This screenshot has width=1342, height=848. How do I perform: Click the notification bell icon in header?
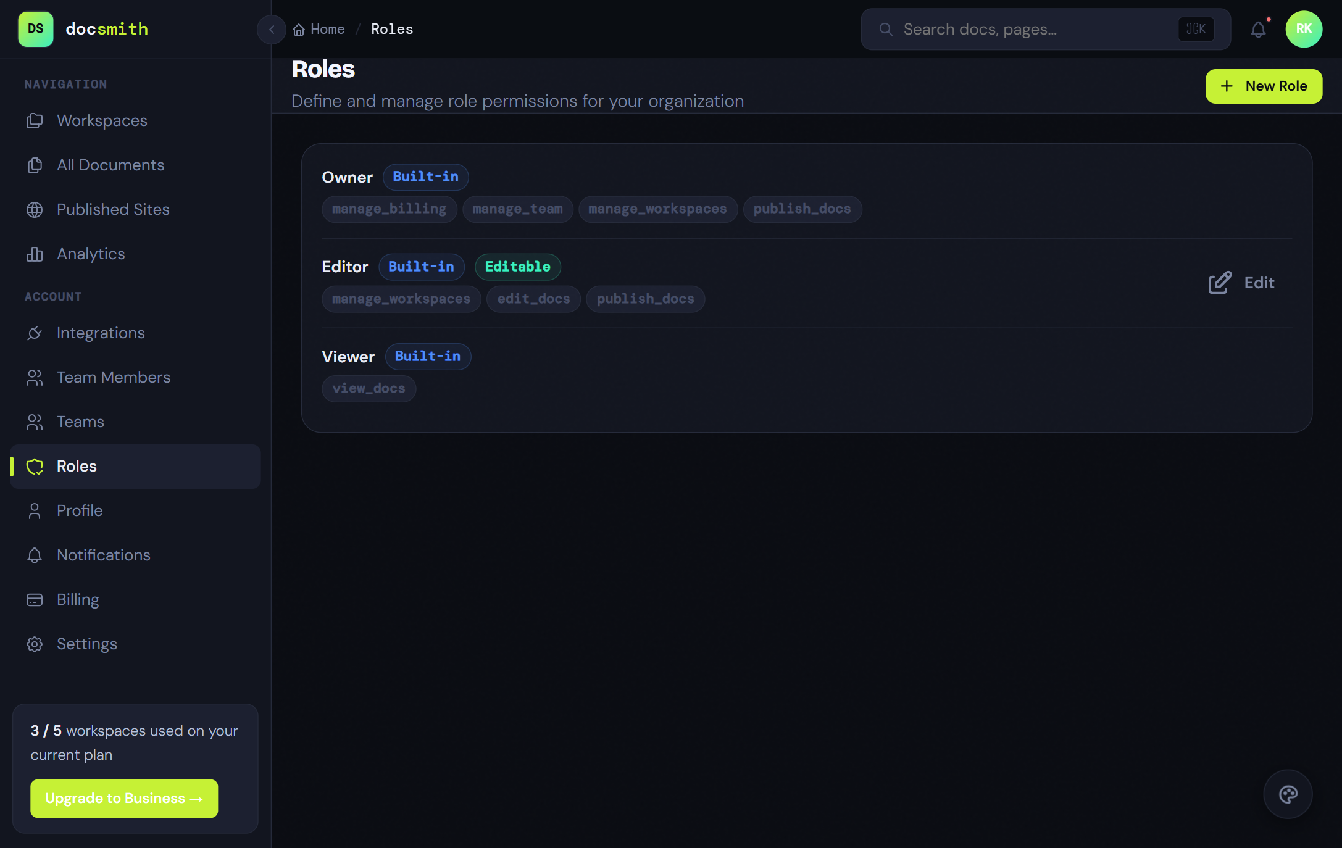1258,29
